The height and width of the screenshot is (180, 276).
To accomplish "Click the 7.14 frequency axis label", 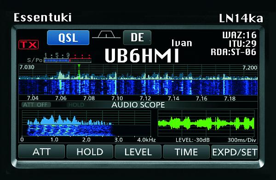I will [173, 98].
